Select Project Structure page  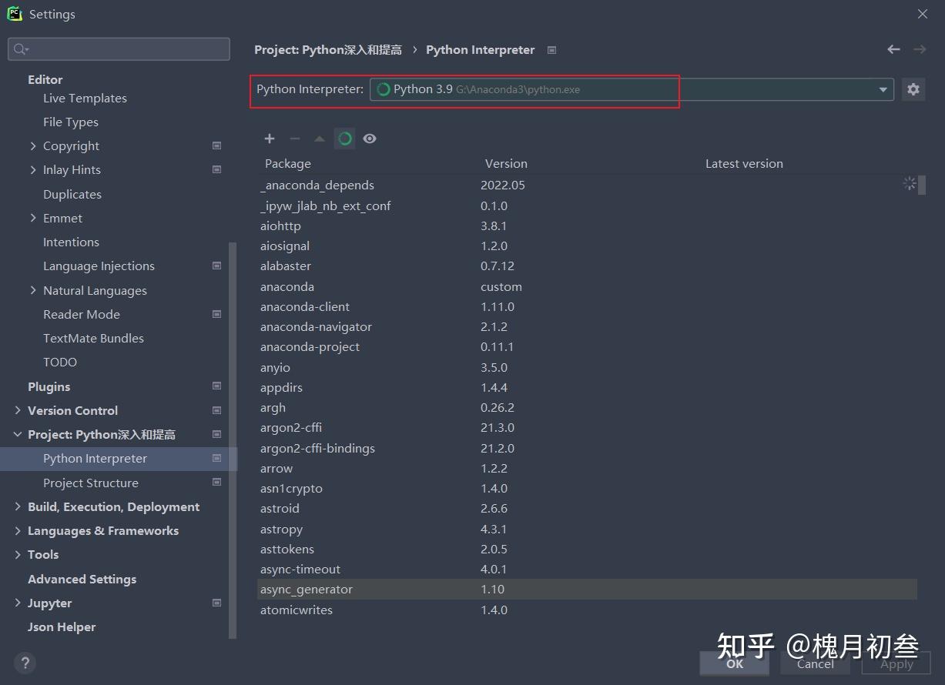pos(91,483)
